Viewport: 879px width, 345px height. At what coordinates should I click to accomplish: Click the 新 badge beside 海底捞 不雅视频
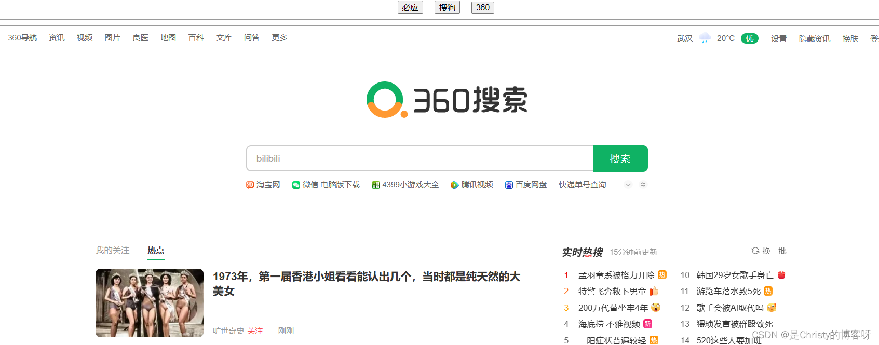coord(647,324)
